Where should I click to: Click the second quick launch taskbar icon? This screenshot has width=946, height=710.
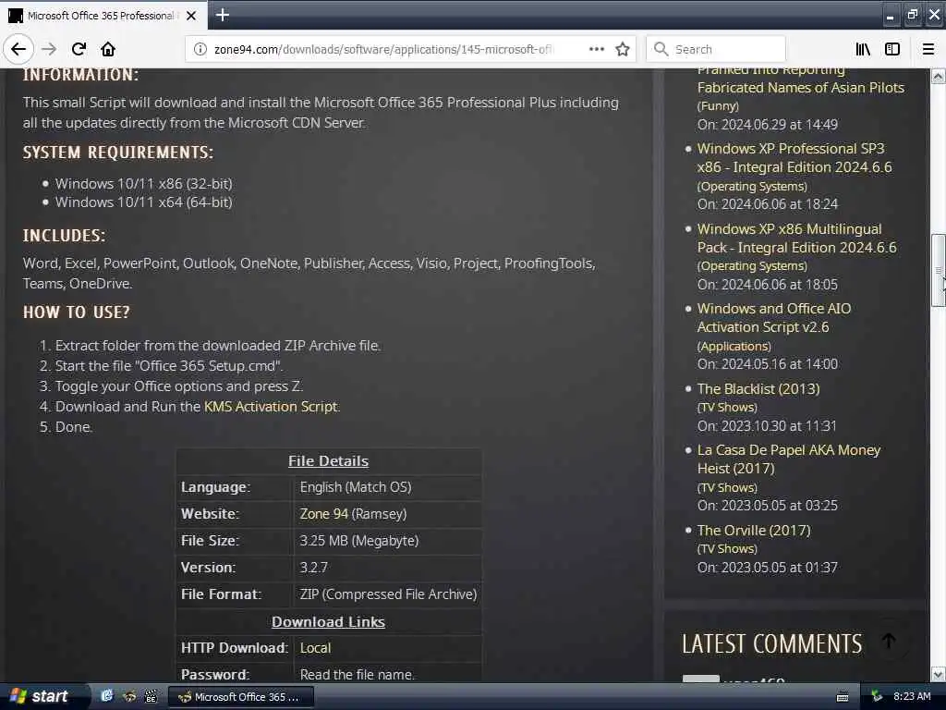click(129, 697)
